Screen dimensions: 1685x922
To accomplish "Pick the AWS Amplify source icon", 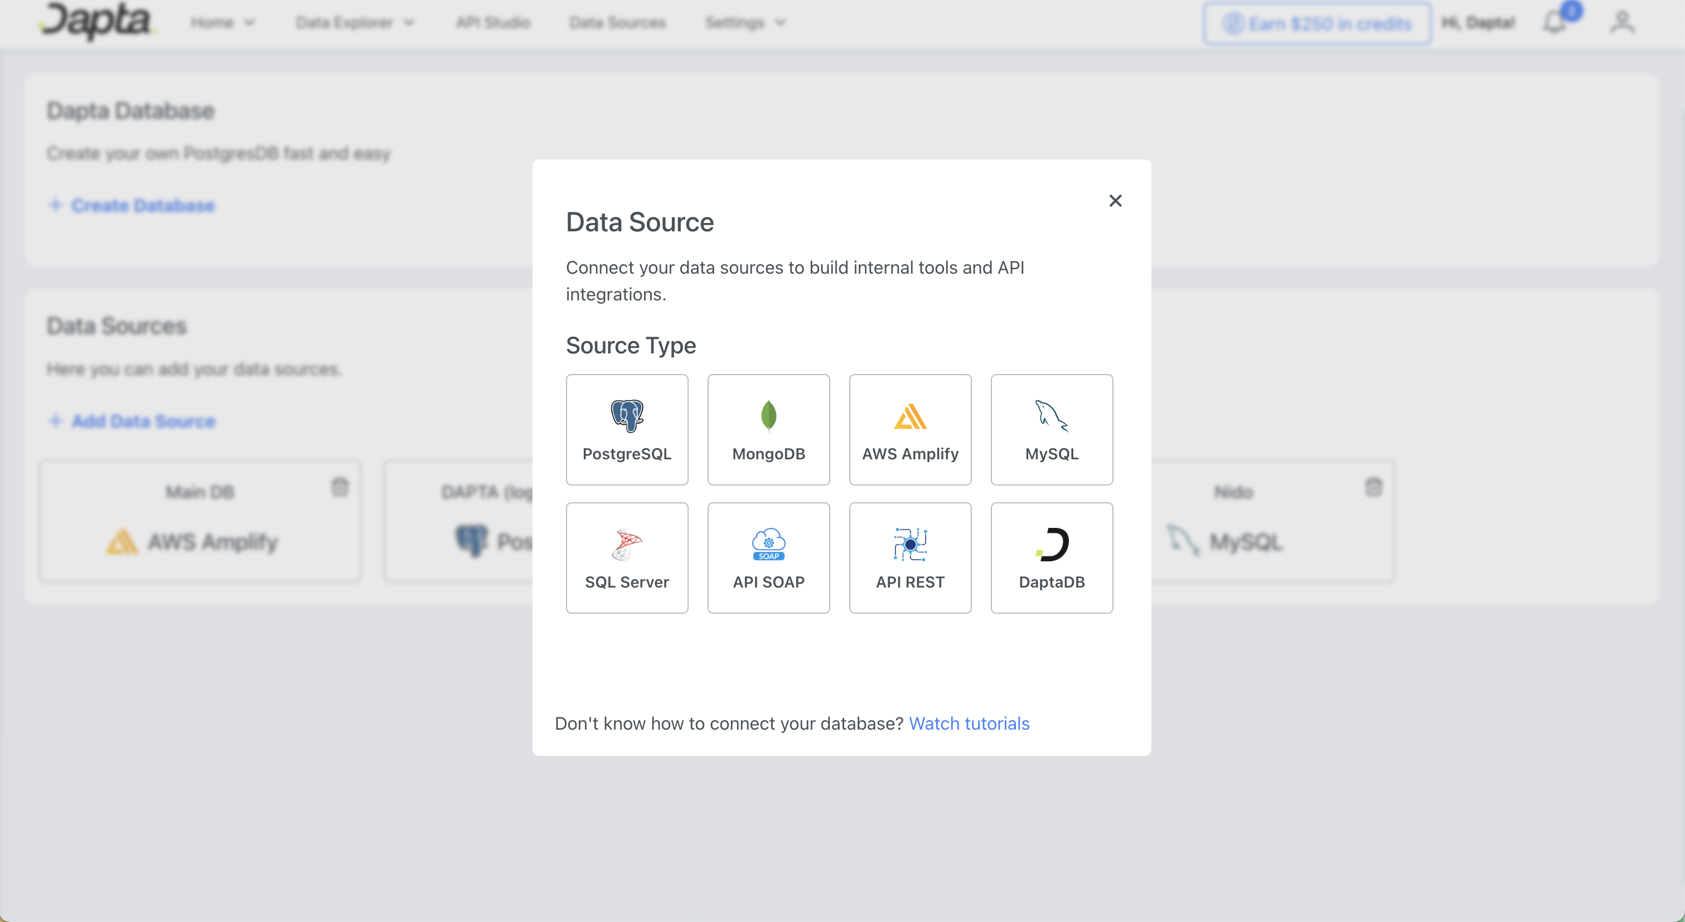I will pos(910,416).
